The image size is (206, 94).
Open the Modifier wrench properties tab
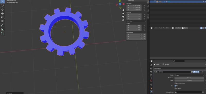point(151,91)
